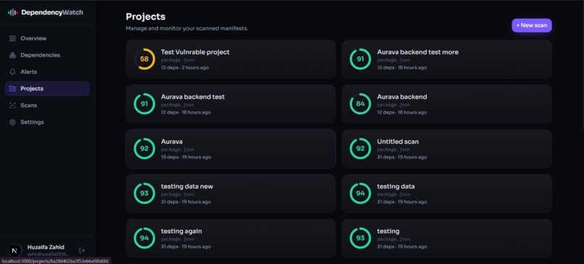Click the score 84 ring of Aurava backend

coord(360,103)
